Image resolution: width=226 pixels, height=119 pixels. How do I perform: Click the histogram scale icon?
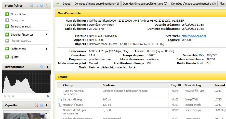click(x=48, y=96)
